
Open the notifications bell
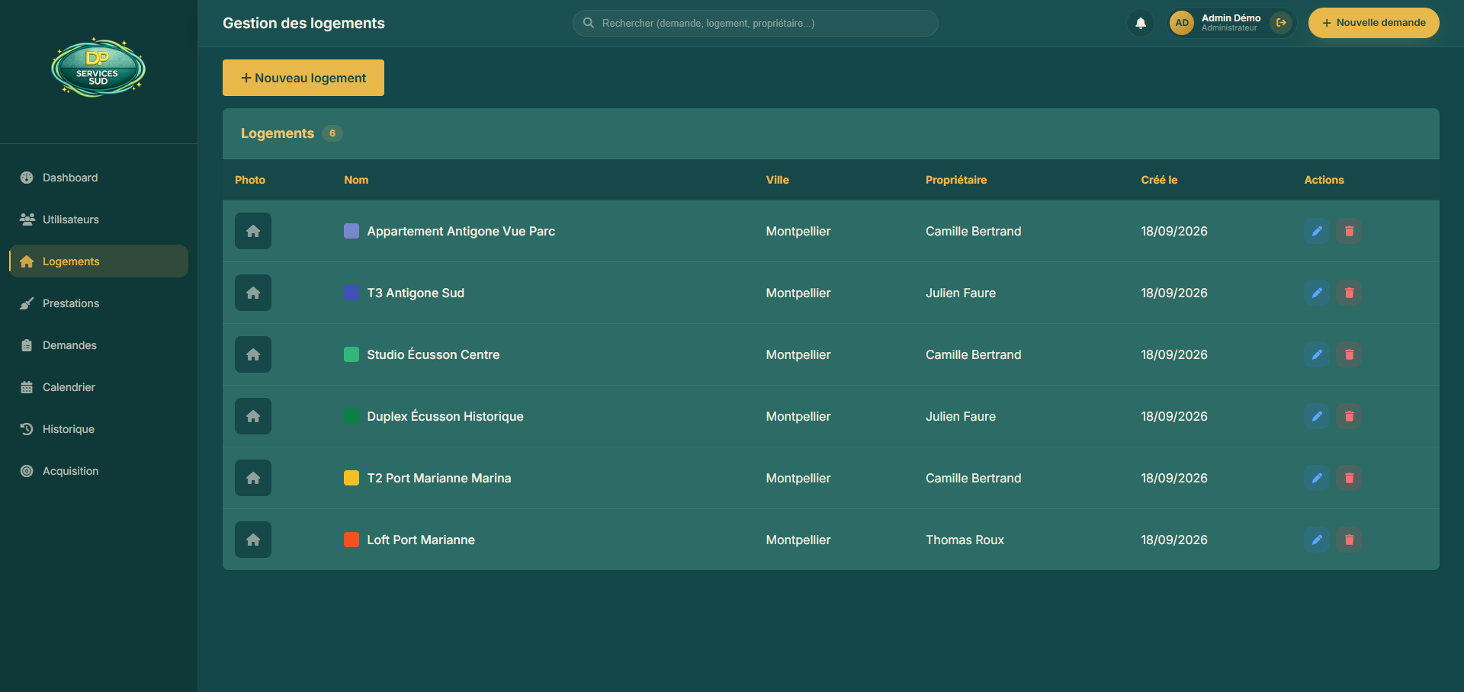1141,23
